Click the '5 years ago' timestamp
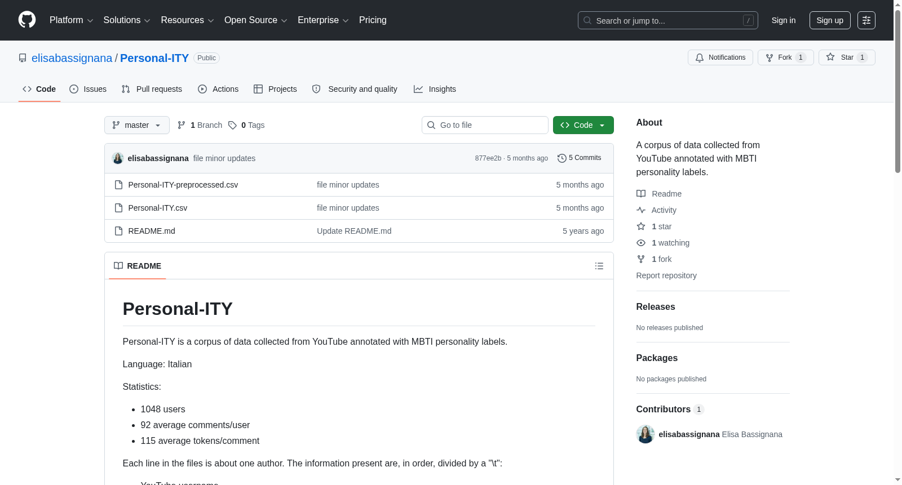 coord(583,231)
